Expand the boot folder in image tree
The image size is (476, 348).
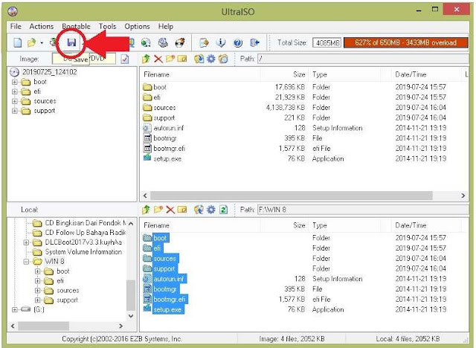15,82
